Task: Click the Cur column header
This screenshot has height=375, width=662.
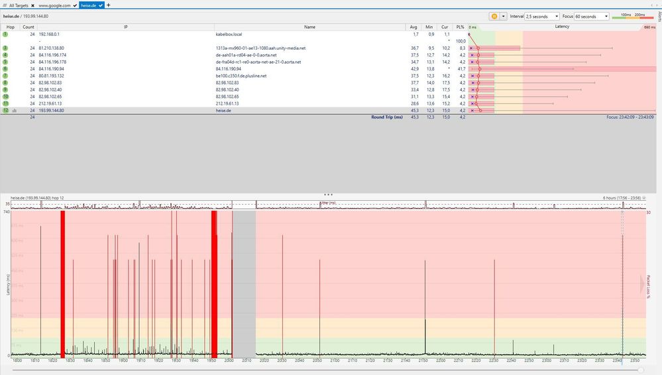Action: [x=445, y=27]
